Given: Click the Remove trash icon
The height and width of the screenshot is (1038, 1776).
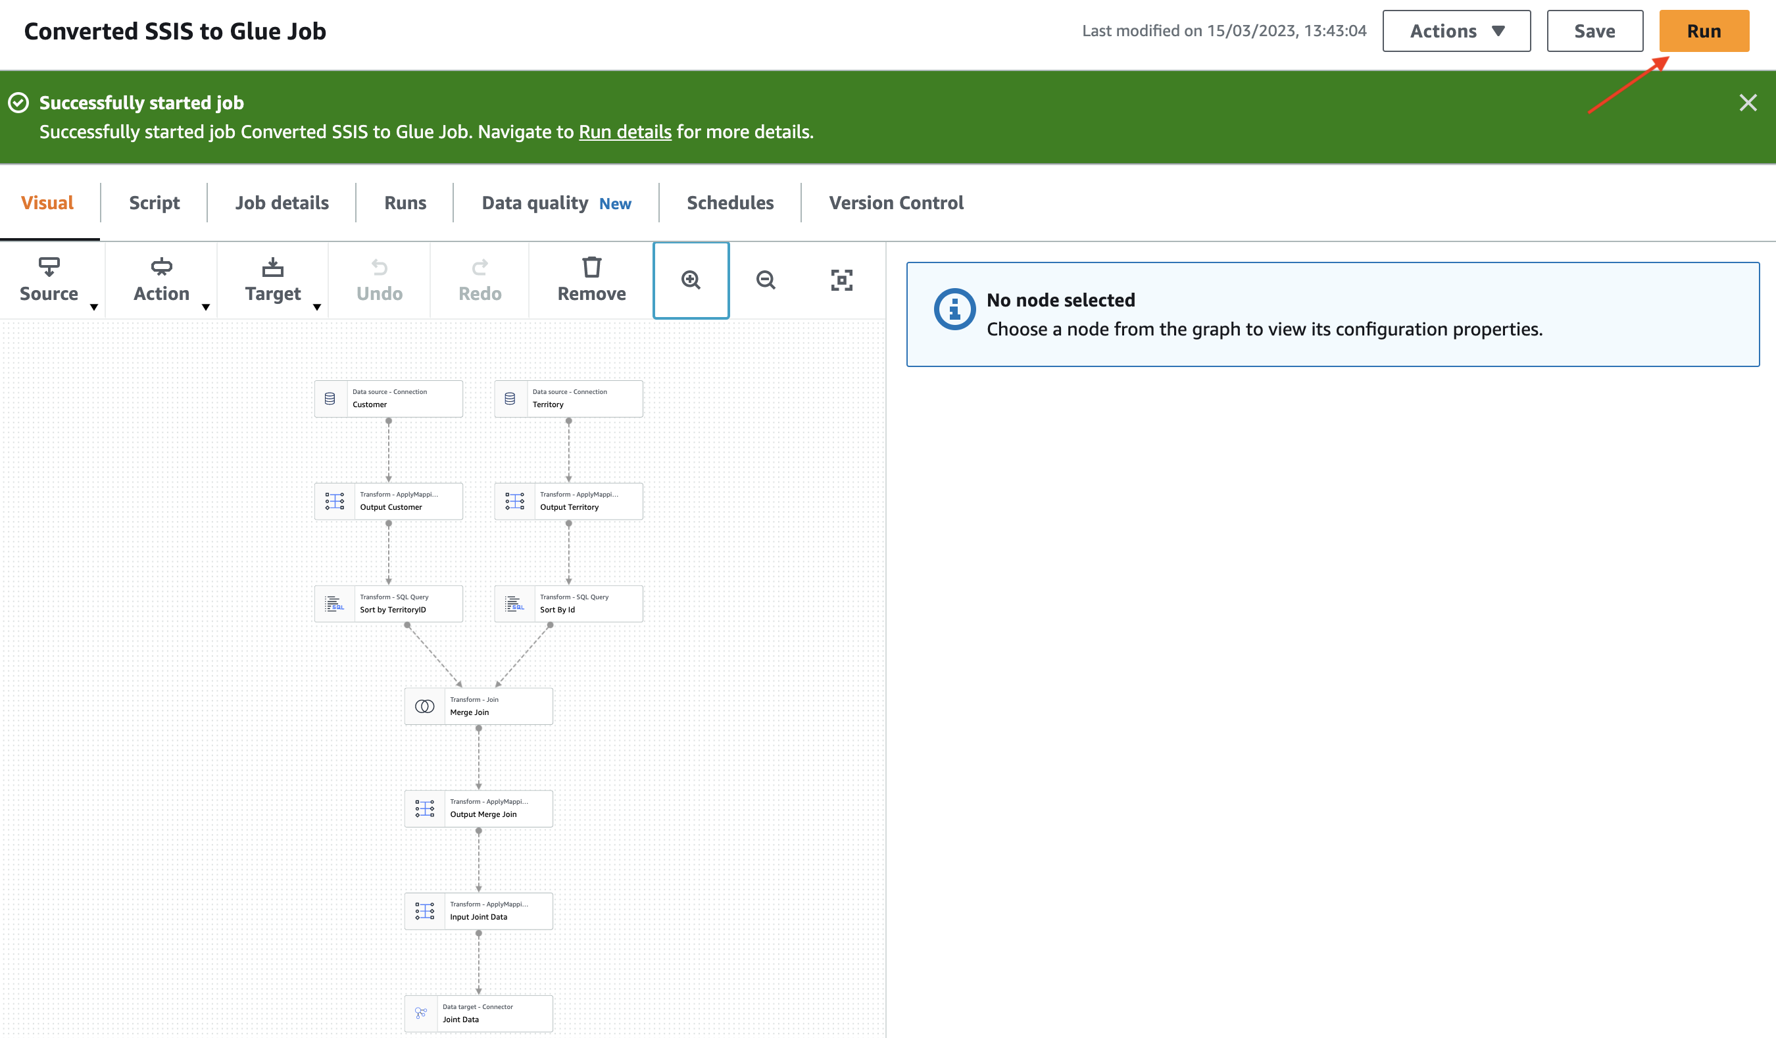Looking at the screenshot, I should [591, 279].
